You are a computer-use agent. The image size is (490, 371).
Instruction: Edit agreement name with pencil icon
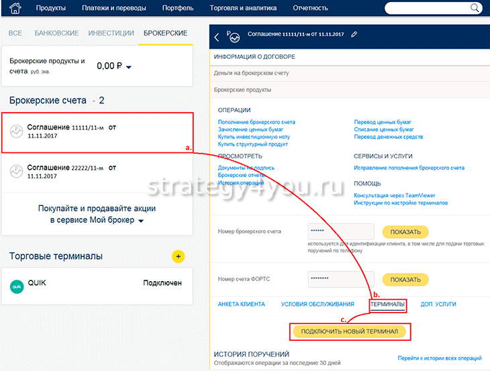pyautogui.click(x=354, y=34)
